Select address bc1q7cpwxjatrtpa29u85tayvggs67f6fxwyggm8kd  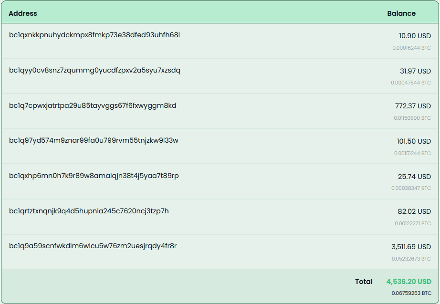(x=93, y=105)
